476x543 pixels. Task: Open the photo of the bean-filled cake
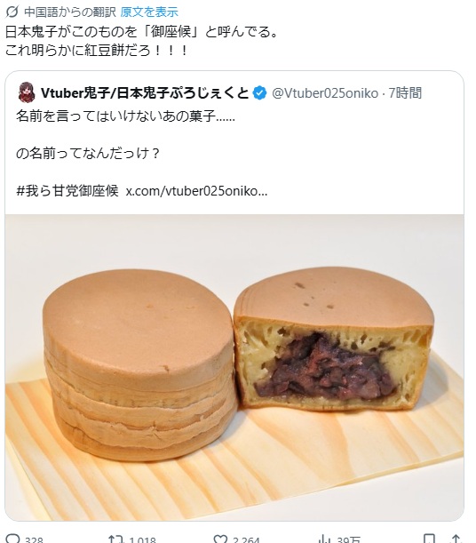point(234,367)
